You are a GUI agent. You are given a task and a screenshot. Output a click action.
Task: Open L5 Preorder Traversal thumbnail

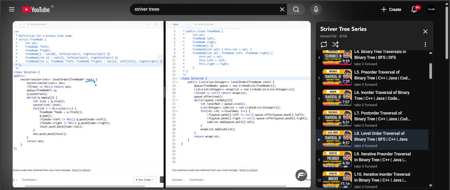[337, 77]
